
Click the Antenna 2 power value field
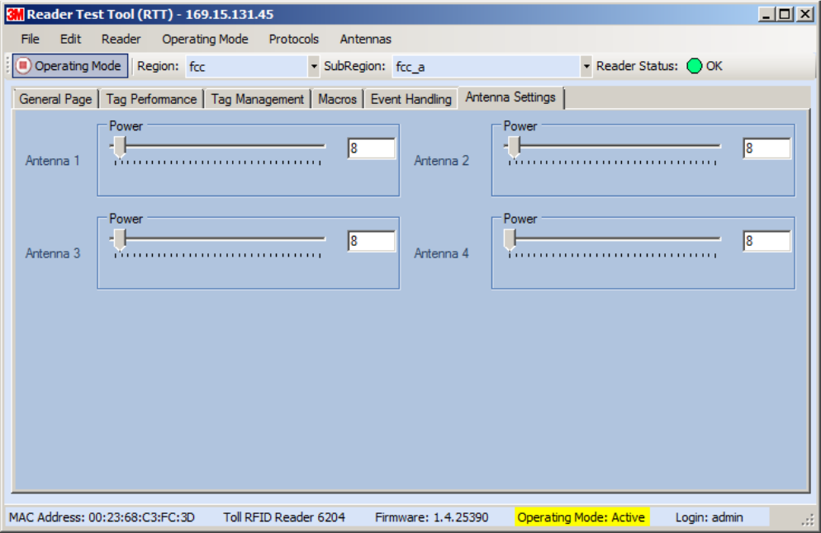tap(766, 149)
